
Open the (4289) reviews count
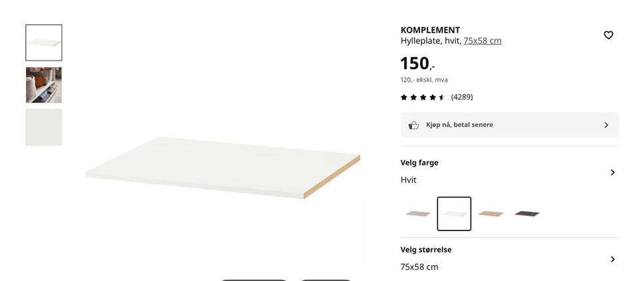[462, 97]
